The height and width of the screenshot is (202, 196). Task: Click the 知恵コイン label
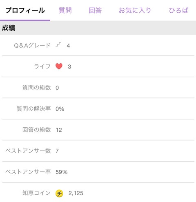click(37, 193)
